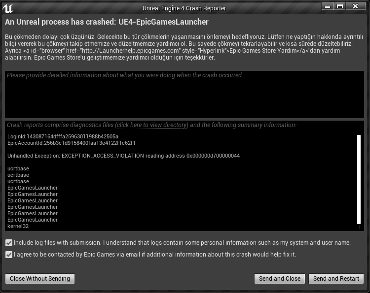
Task: Toggle agree to be contacted checkbox
Action: [9, 255]
